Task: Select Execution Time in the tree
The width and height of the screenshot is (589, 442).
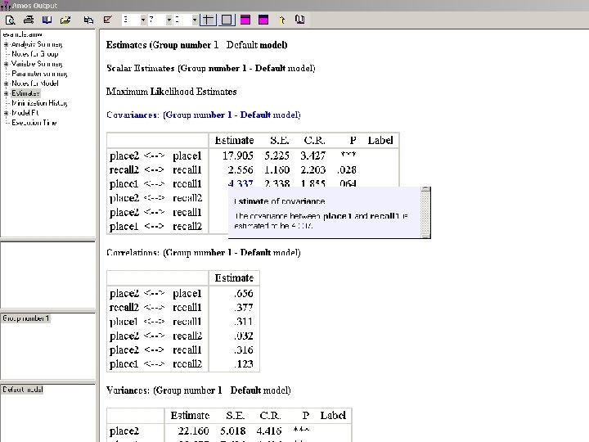Action: point(34,123)
